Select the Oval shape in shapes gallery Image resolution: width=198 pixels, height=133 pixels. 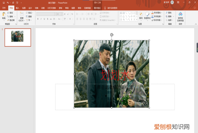coord(134,13)
